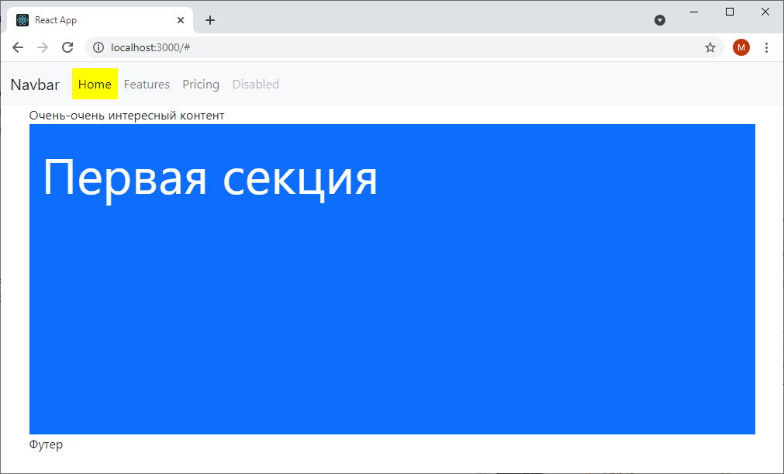
Task: Open the Chrome three-dot menu
Action: (766, 47)
